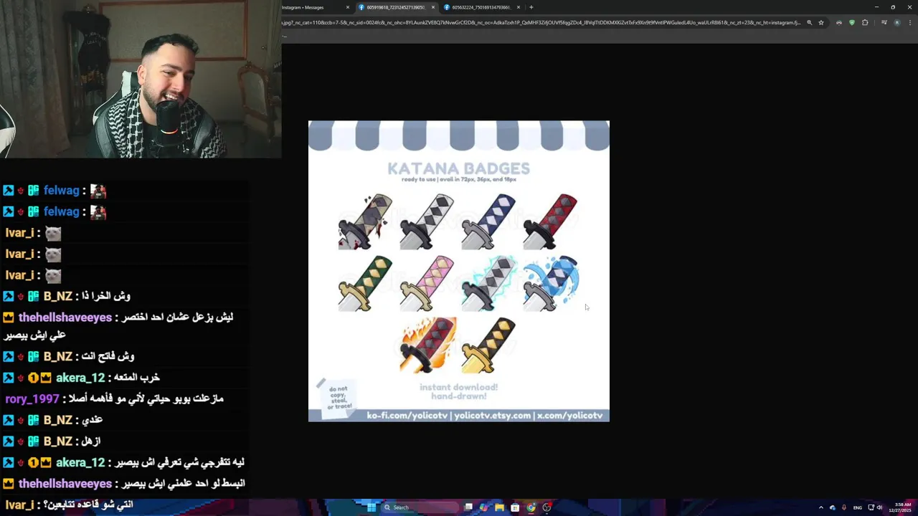
Task: Close the 605919618 image tab
Action: click(432, 7)
